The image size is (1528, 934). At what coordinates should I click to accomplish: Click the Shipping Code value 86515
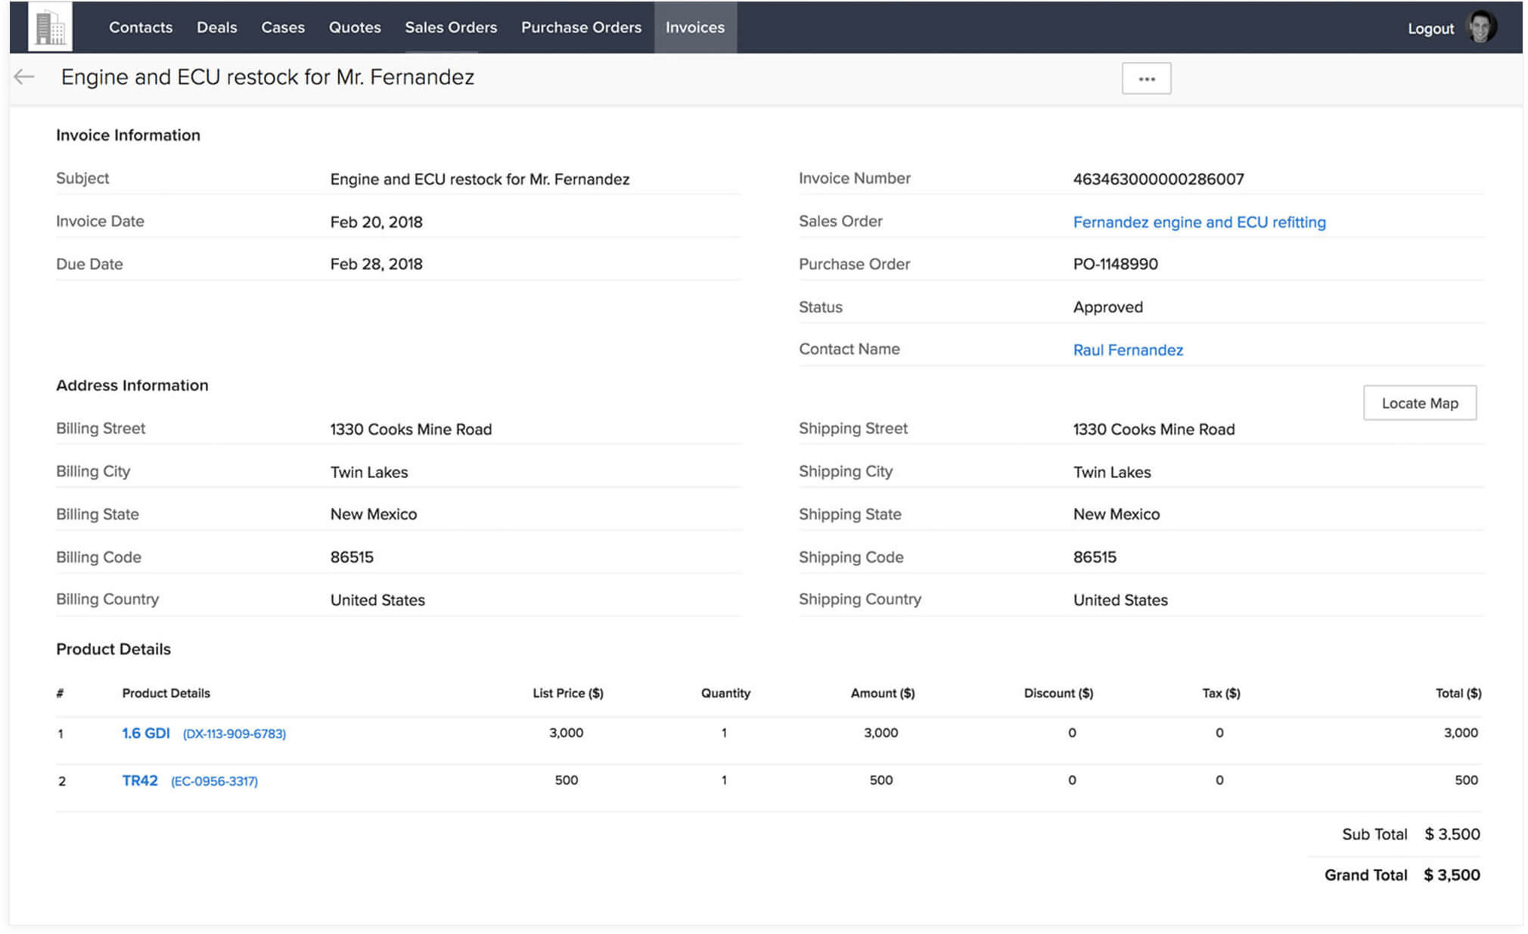pyautogui.click(x=1095, y=557)
